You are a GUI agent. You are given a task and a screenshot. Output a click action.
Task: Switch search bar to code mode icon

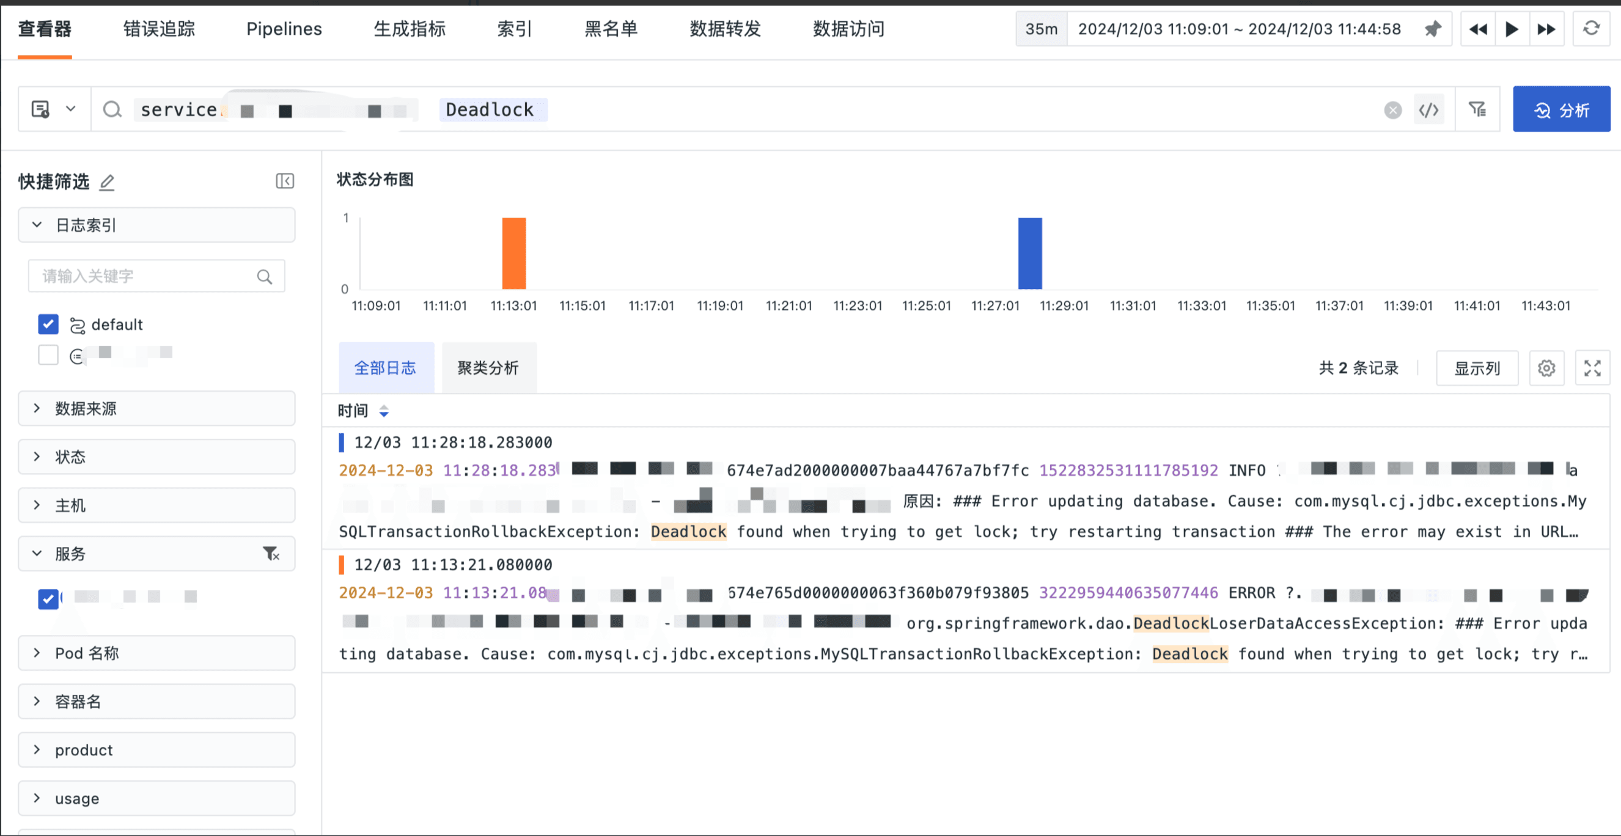pos(1428,110)
